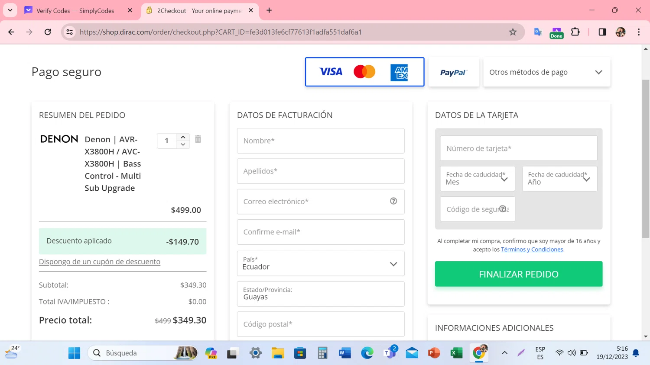This screenshot has width=650, height=365.
Task: Switch to Verify Codes SimplyCodes tab
Action: coord(75,10)
